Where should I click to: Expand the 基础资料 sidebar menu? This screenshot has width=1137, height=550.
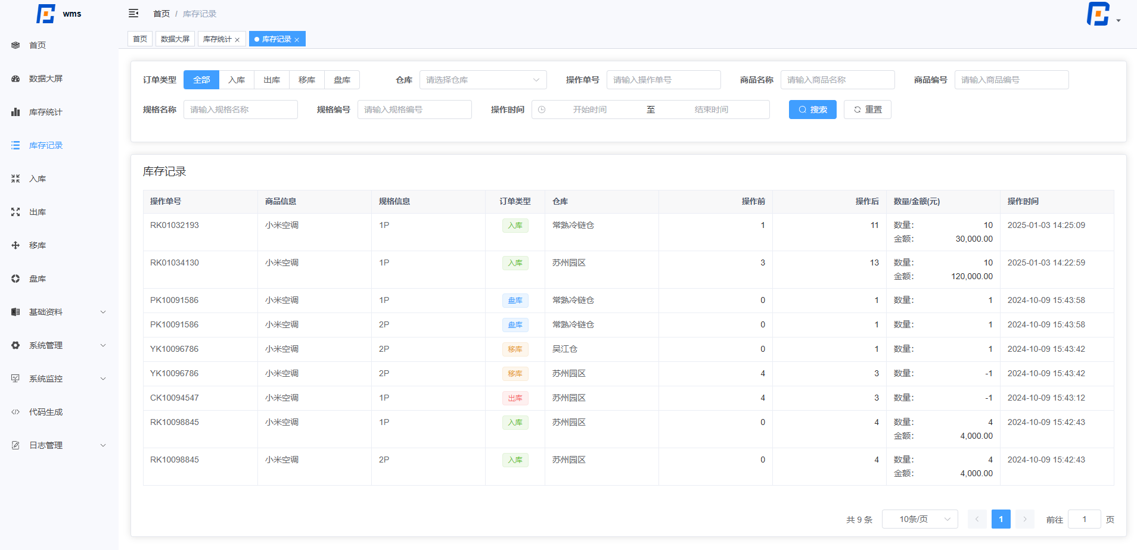59,312
